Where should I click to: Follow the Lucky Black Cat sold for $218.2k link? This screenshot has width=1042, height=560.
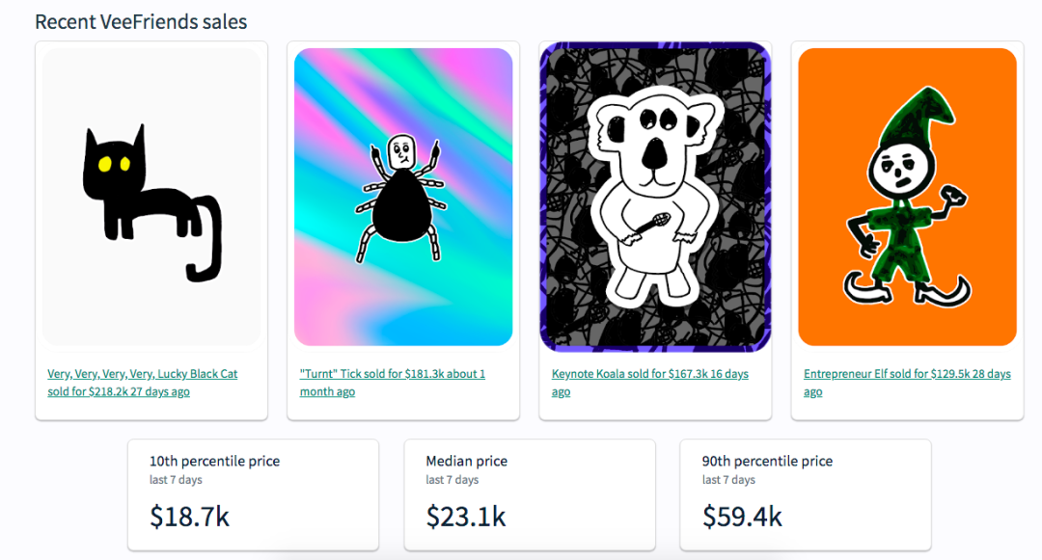143,383
